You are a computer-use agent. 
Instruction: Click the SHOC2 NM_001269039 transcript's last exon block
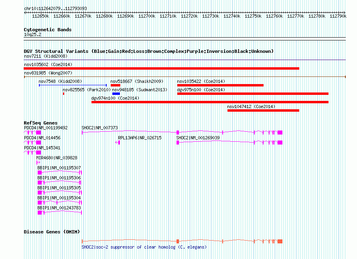point(280,143)
